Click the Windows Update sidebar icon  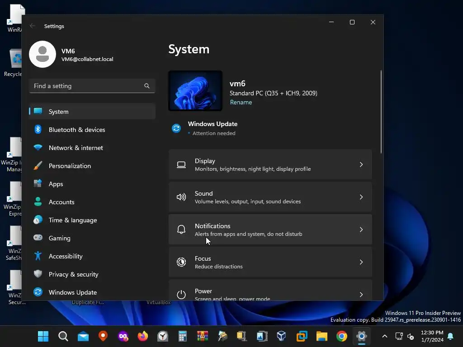[x=38, y=292]
